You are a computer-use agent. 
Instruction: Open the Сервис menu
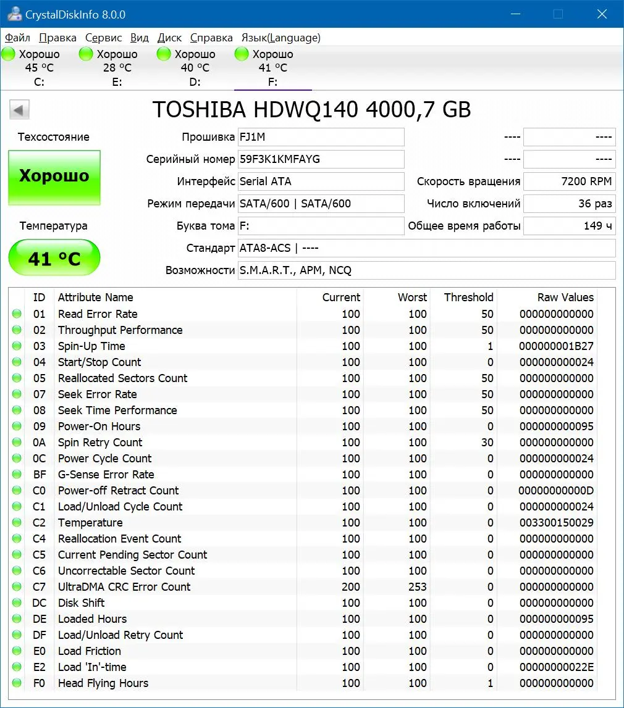pyautogui.click(x=103, y=38)
